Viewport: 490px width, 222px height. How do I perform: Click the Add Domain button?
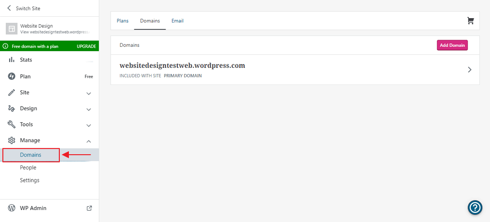[x=452, y=45]
